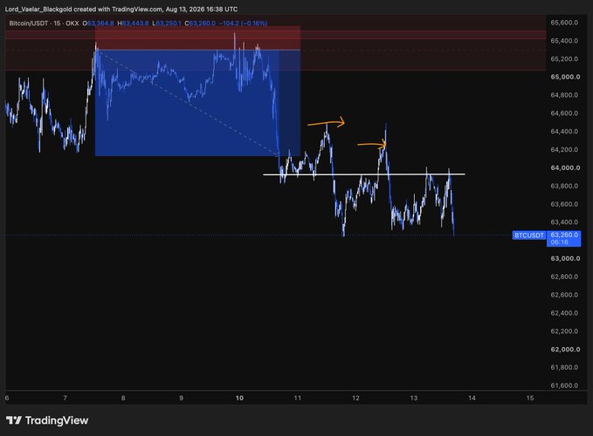Viewport: 593px width, 436px height.
Task: Click the 65,000.0 price axis label
Action: pyautogui.click(x=565, y=77)
